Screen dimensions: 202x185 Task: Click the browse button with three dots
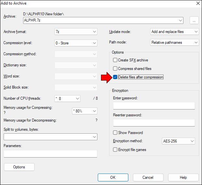coord(194,20)
